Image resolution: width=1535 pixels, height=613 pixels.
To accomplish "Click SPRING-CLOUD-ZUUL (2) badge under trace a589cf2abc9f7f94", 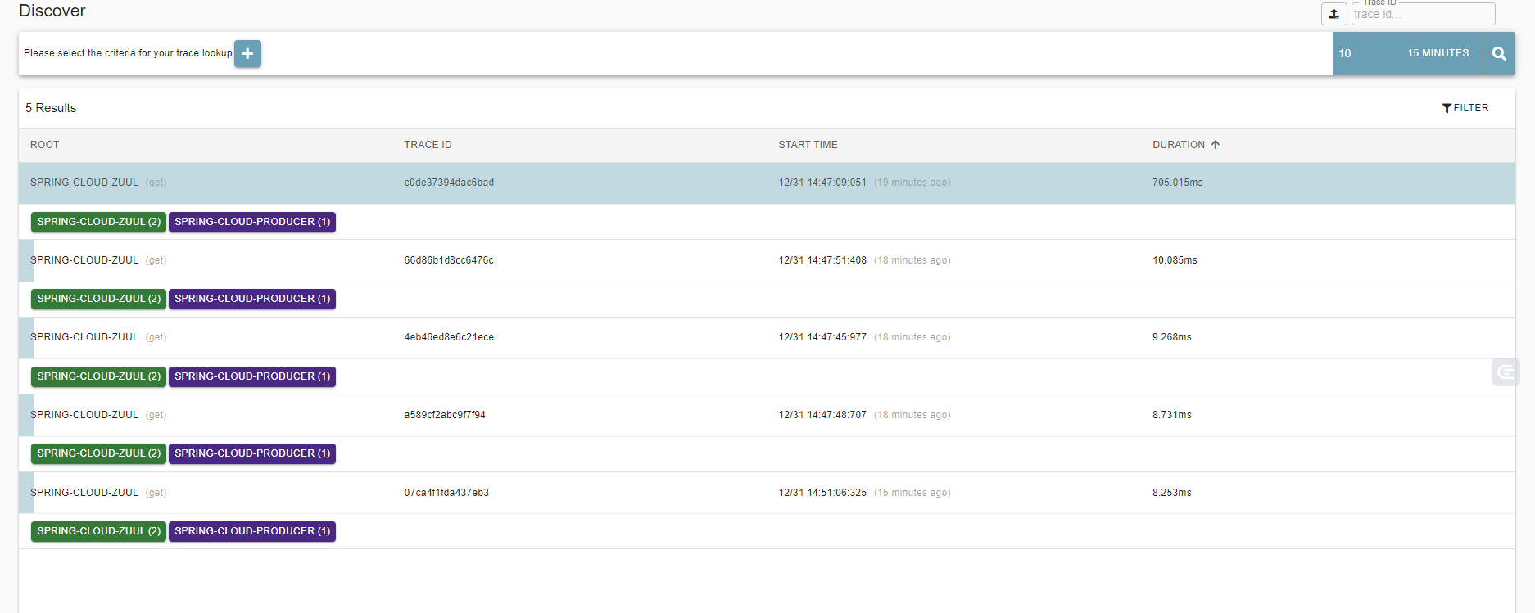I will (x=98, y=453).
